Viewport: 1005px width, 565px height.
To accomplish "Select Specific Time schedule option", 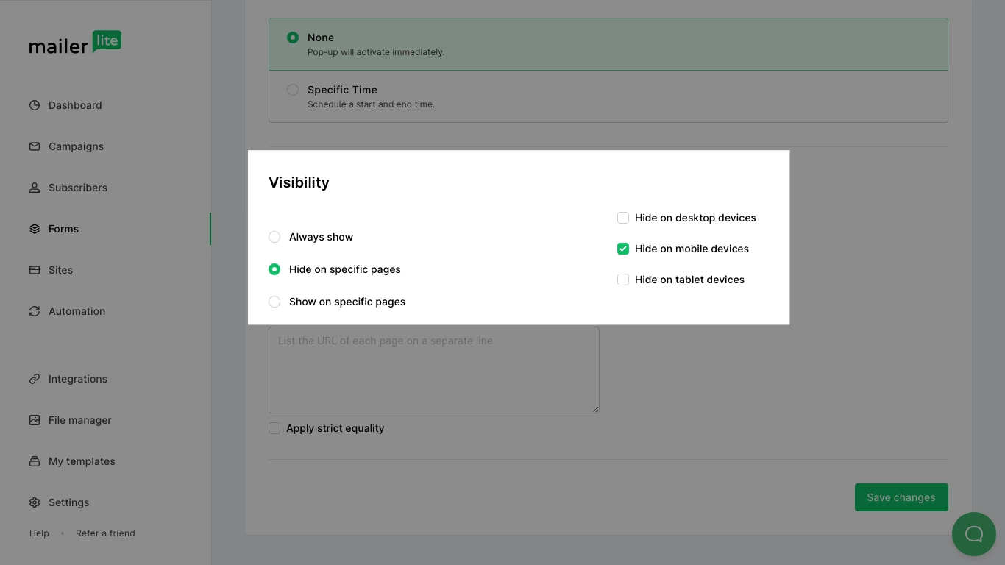I will (x=293, y=90).
